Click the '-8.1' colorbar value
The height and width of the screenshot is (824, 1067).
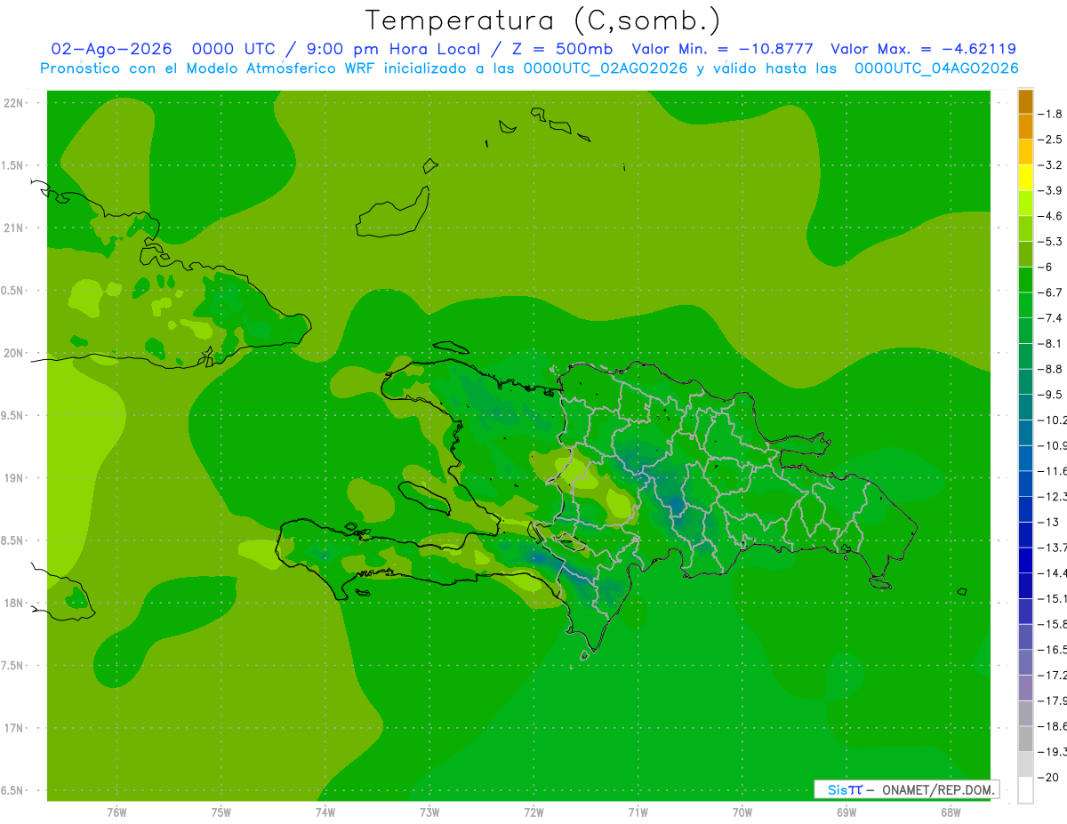[x=1052, y=343]
